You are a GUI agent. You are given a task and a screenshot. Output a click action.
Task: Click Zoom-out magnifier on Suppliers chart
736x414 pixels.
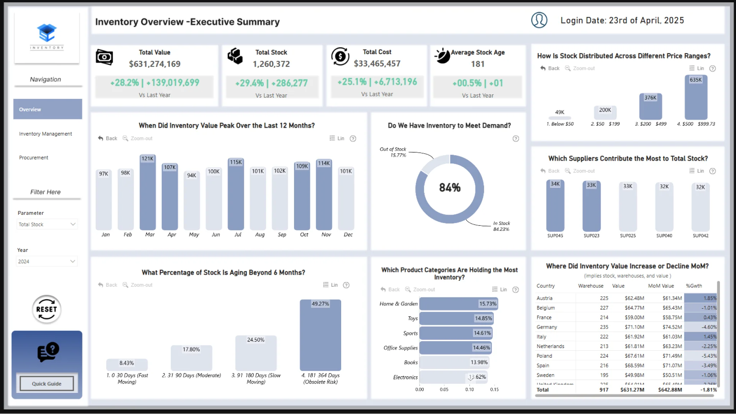pyautogui.click(x=568, y=171)
